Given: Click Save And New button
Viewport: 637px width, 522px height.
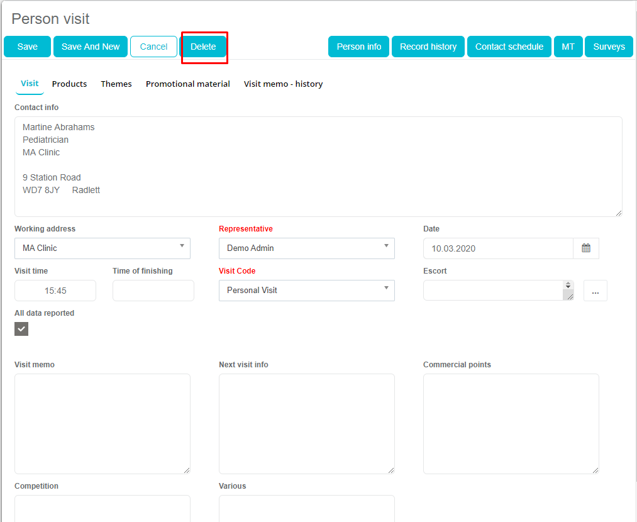Looking at the screenshot, I should [91, 47].
